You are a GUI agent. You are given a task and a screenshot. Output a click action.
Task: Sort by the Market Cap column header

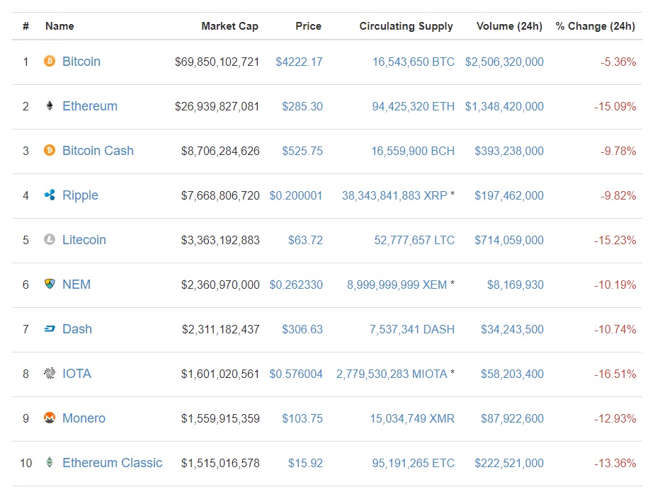click(x=229, y=26)
